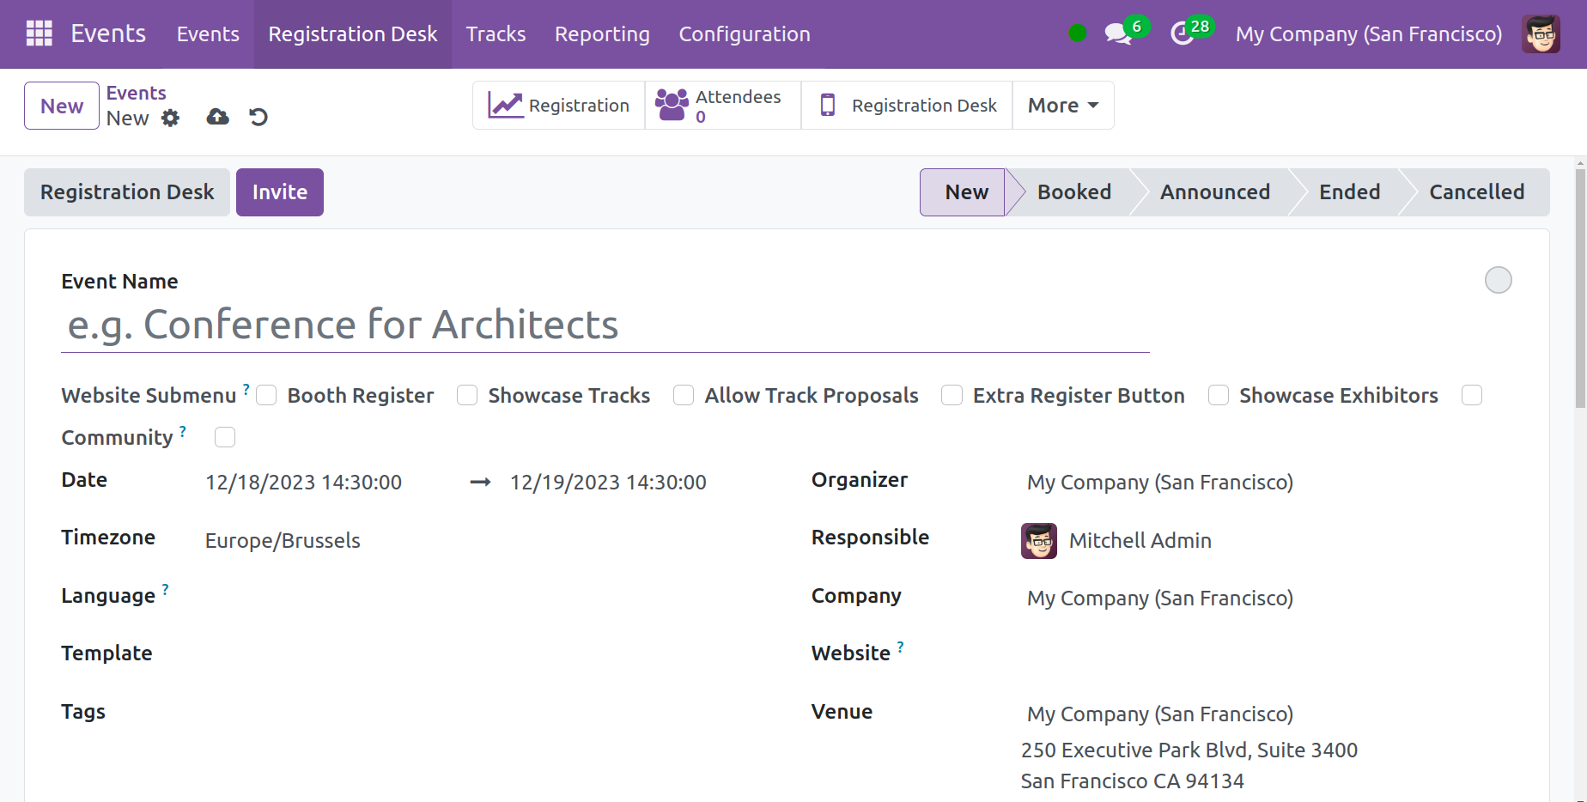Screen dimensions: 1587x802
Task: Discard changes with the undo arrow icon
Action: pos(258,117)
